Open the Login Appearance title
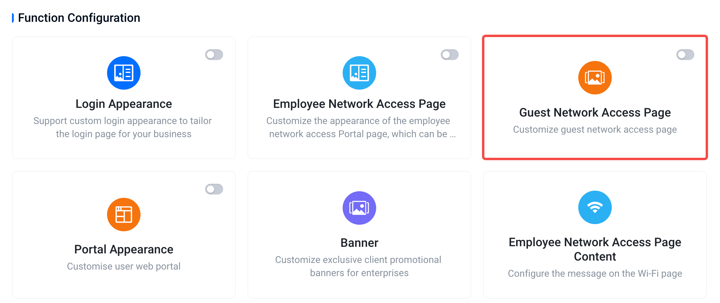The image size is (720, 303). [124, 104]
